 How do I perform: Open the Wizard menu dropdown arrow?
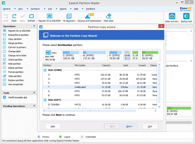click(x=71, y=9)
